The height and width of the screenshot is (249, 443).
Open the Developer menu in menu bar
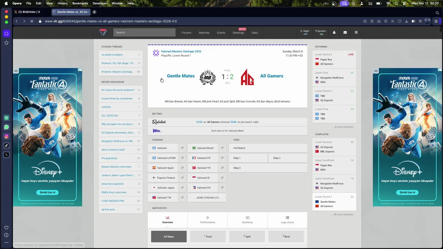(100, 3)
